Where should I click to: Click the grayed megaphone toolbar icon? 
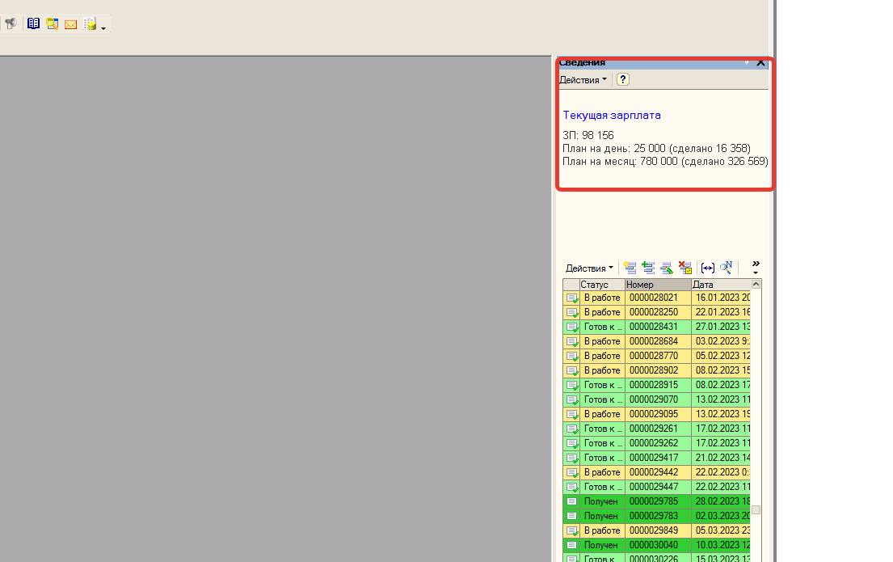(11, 23)
